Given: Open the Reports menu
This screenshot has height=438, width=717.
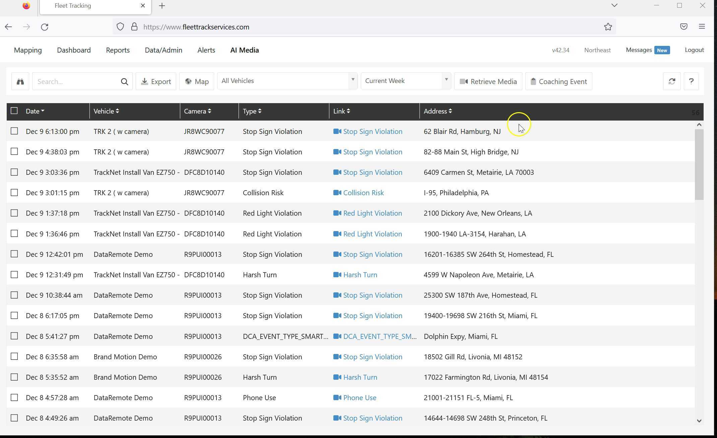Looking at the screenshot, I should tap(118, 50).
